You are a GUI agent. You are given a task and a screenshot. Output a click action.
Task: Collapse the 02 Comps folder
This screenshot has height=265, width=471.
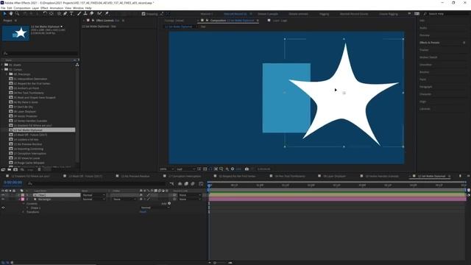(2, 69)
